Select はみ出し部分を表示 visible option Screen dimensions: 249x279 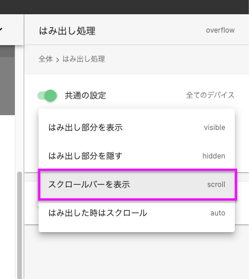click(x=136, y=128)
